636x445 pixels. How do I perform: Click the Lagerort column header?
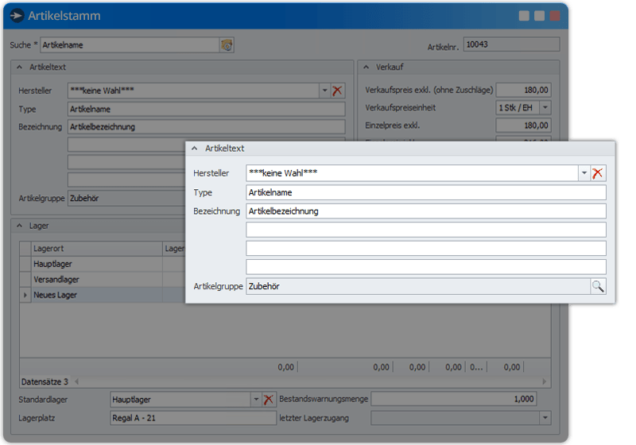point(96,249)
